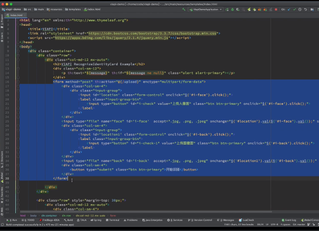Viewport: 319px width, 231px height.
Task: Open the Java Enterprise tool window
Action: [x=152, y=220]
